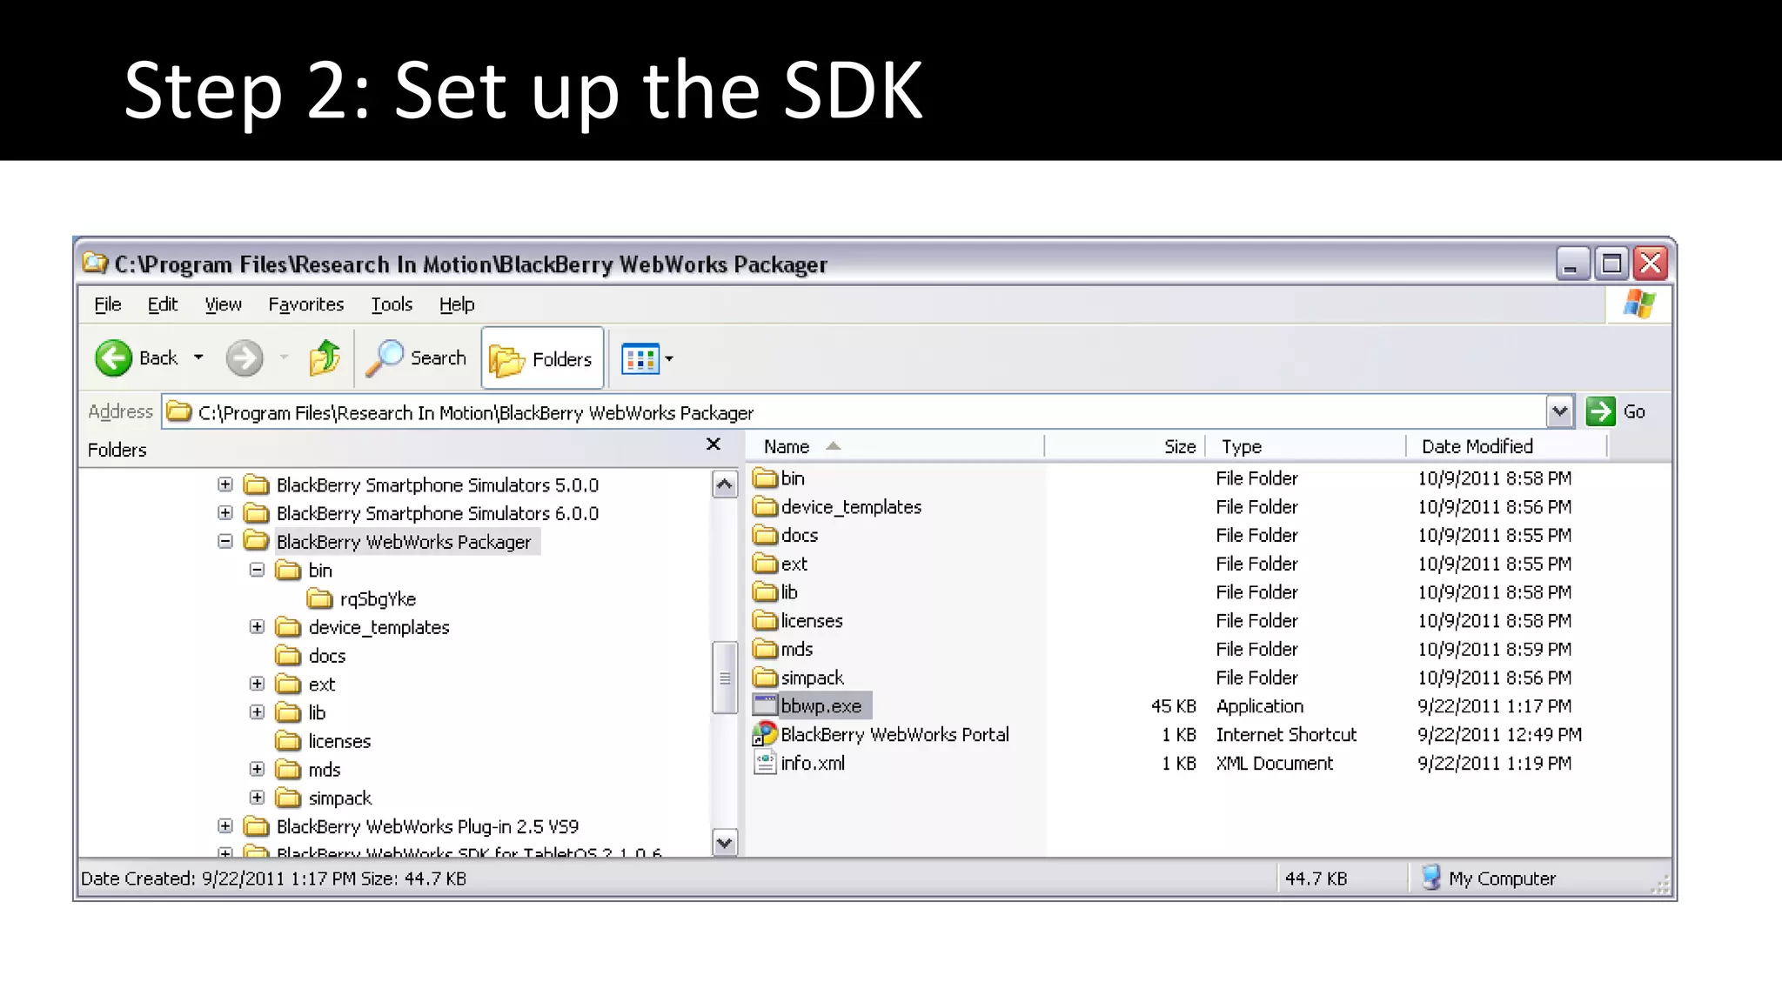Expand the mds tree node

[x=257, y=769]
